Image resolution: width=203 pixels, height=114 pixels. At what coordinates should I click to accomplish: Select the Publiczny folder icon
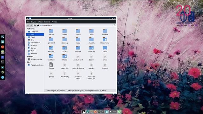point(91,48)
